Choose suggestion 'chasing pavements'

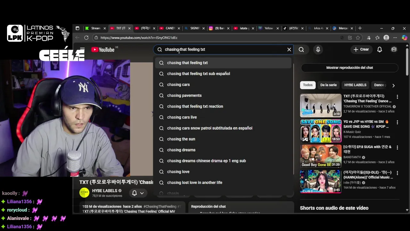tap(223, 96)
